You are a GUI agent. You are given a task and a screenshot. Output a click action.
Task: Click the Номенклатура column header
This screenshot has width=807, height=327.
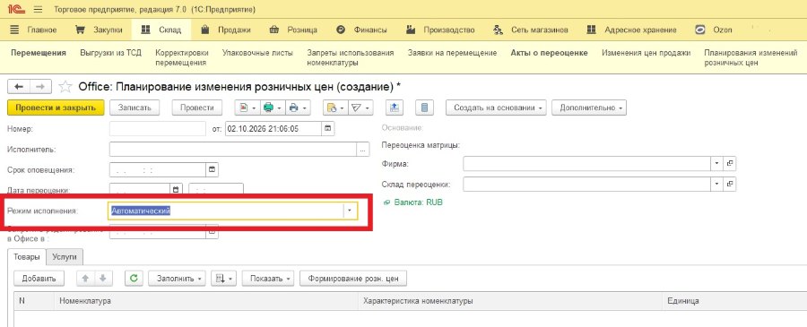coord(205,301)
